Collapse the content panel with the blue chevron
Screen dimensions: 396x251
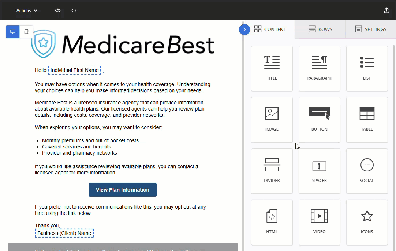[x=244, y=30]
